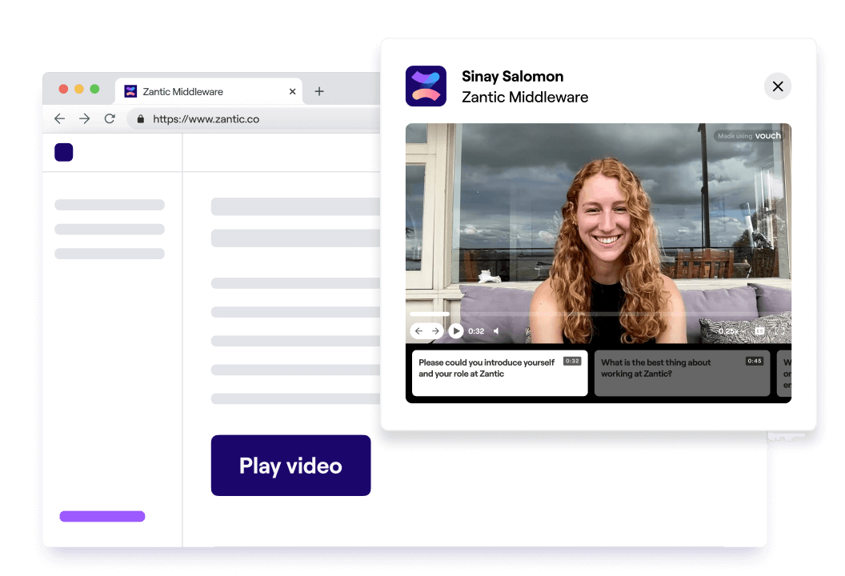Click the 'Sinay Salomon' name heading
The width and height of the screenshot is (845, 576).
click(x=512, y=77)
